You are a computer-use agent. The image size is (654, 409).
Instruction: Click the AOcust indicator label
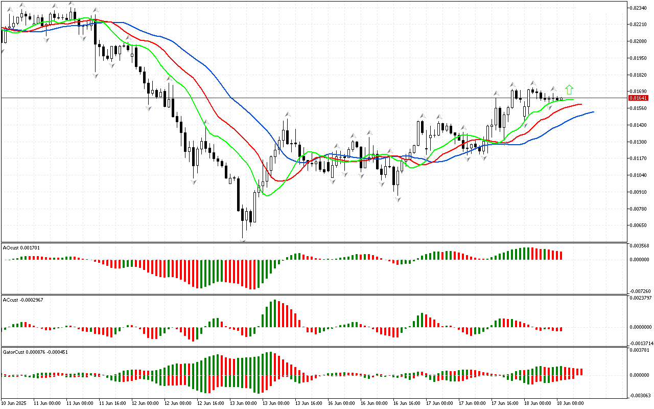tap(21, 247)
